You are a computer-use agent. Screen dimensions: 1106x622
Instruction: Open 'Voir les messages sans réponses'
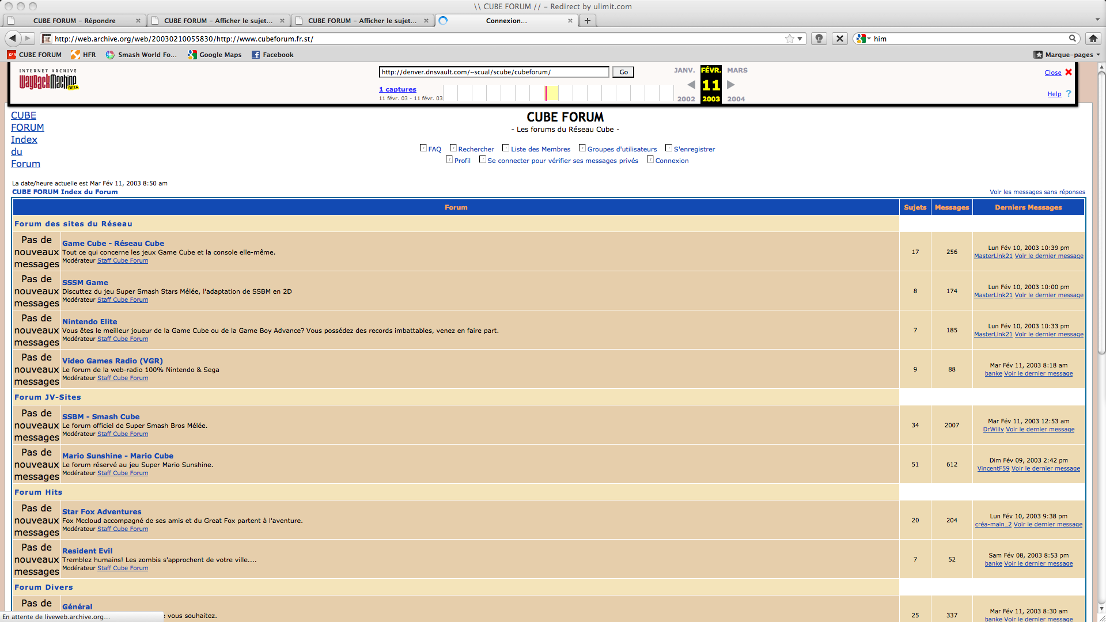pyautogui.click(x=1037, y=192)
